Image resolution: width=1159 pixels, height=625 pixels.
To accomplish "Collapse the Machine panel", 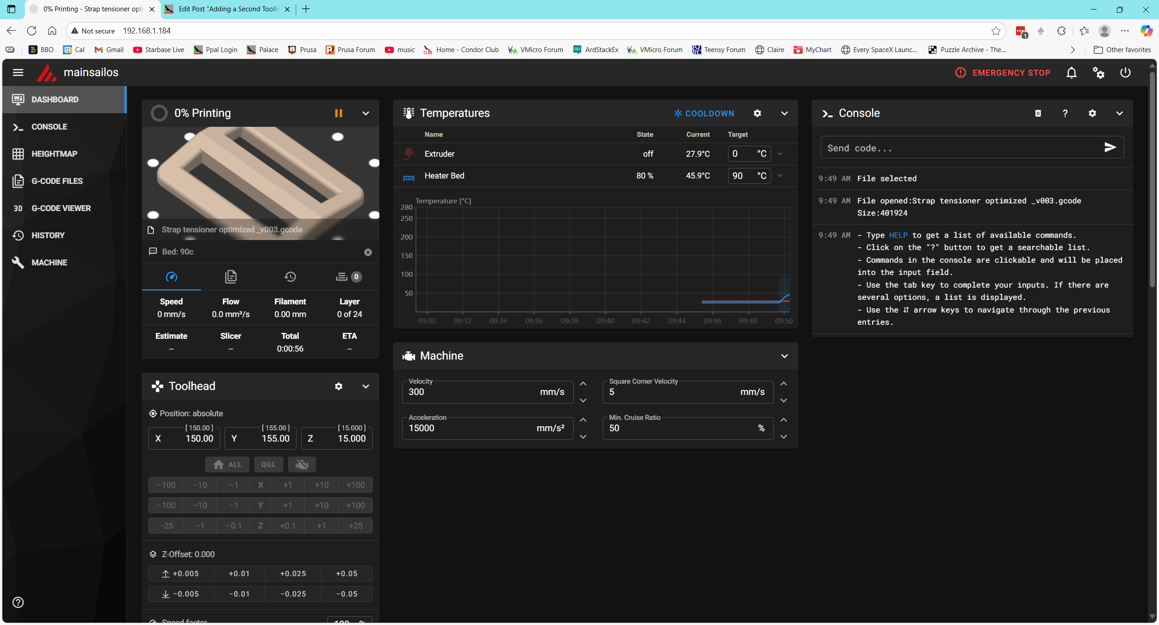I will 785,356.
